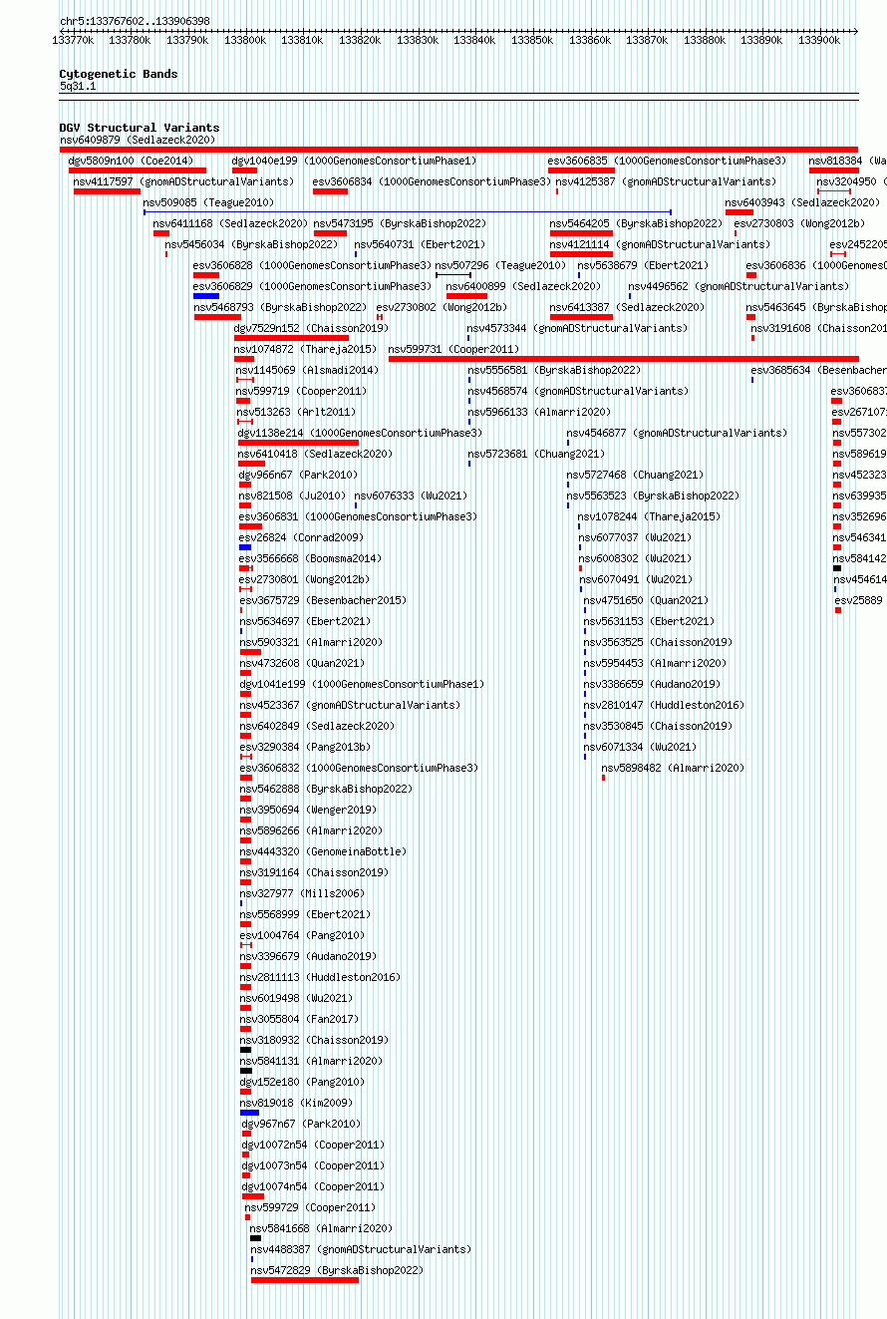Open esv3675729 (Besenbacher2015) variant
Image resolution: width=887 pixels, height=1319 pixels.
[x=322, y=600]
